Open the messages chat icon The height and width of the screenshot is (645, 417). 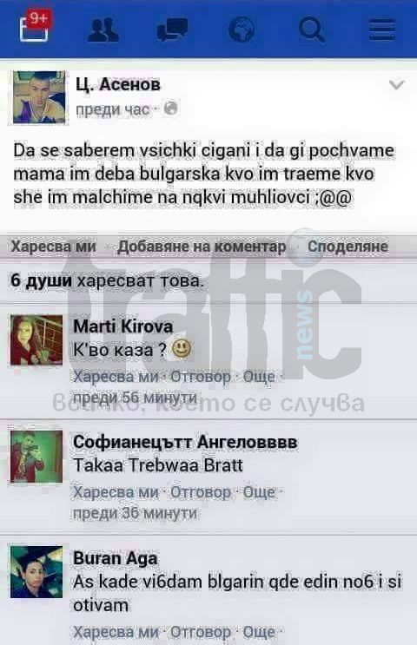pos(172,30)
